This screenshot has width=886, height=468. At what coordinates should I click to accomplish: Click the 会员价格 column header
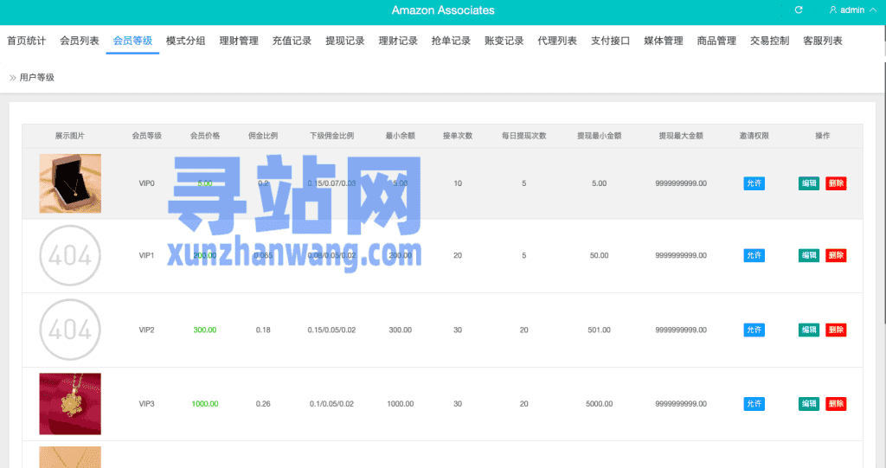pos(204,136)
